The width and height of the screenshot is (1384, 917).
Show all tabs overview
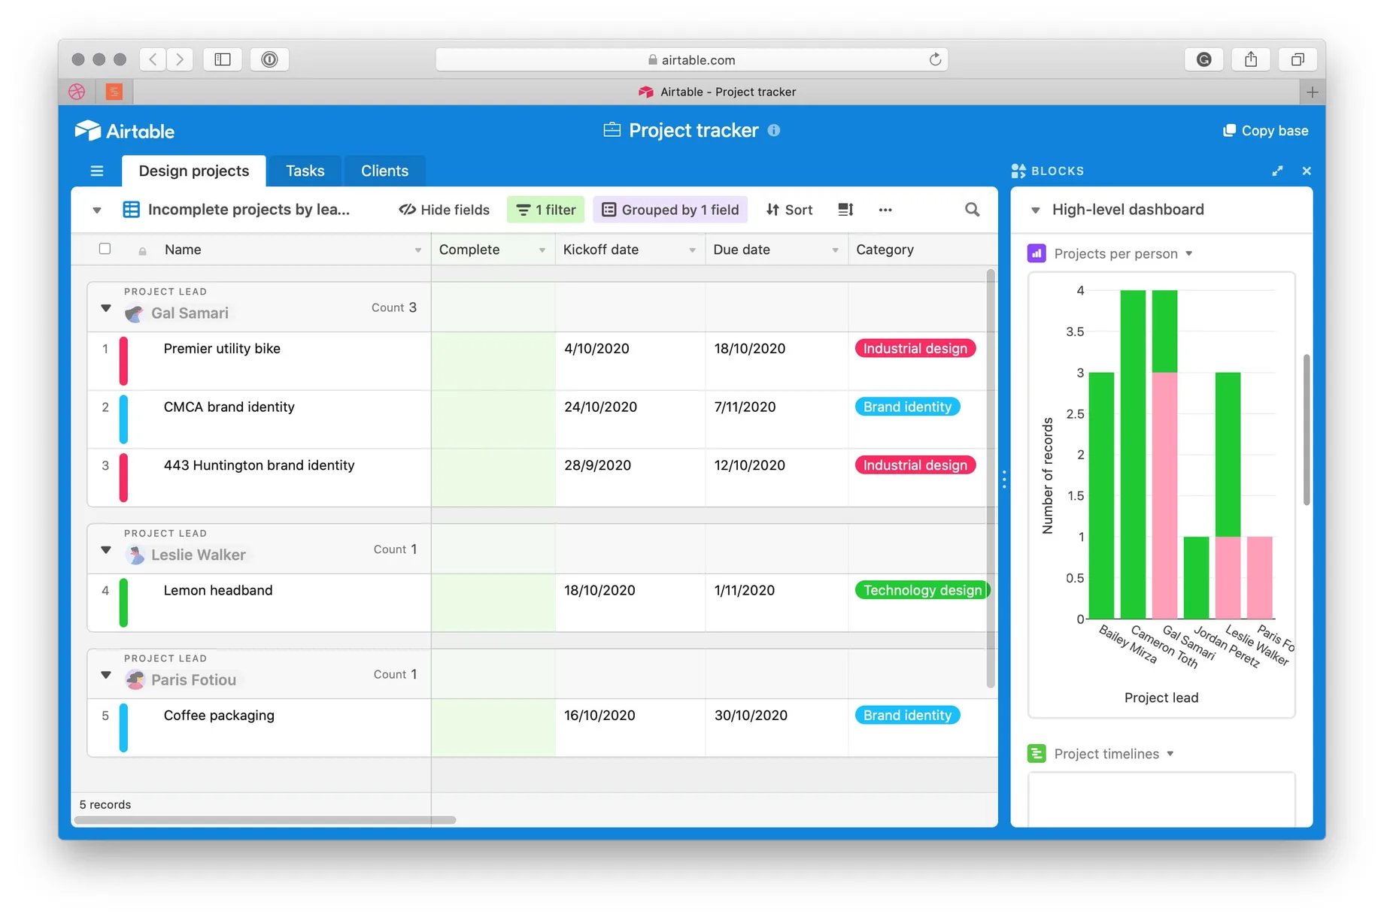(1297, 59)
